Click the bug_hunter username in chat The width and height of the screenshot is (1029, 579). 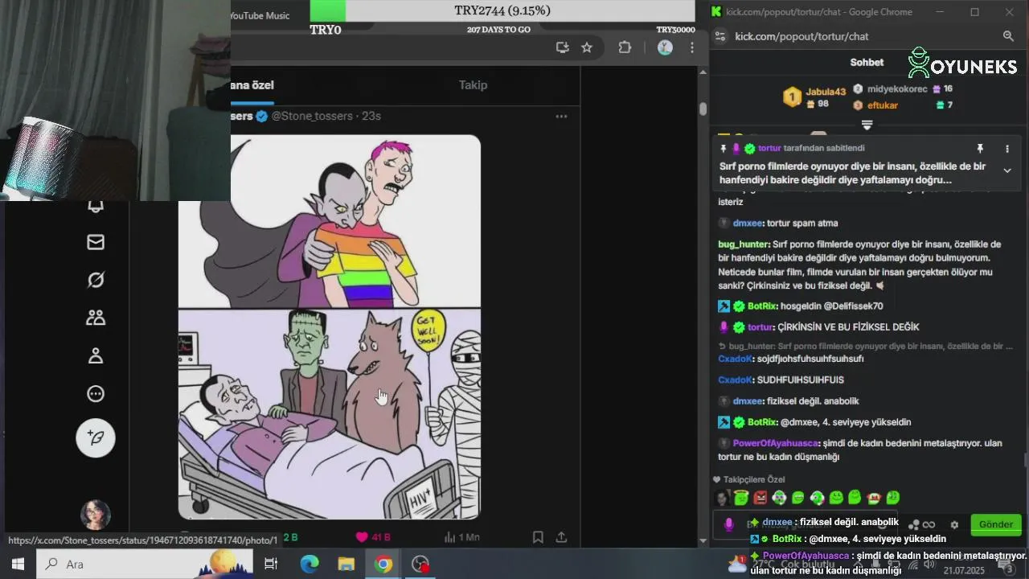744,244
